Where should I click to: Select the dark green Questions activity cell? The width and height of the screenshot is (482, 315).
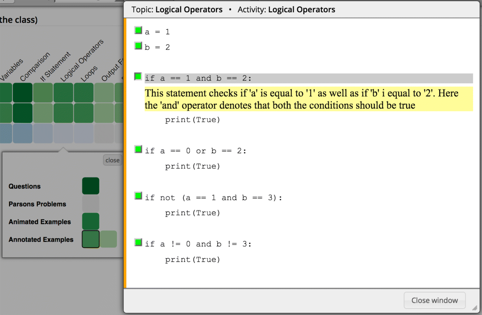click(x=91, y=186)
